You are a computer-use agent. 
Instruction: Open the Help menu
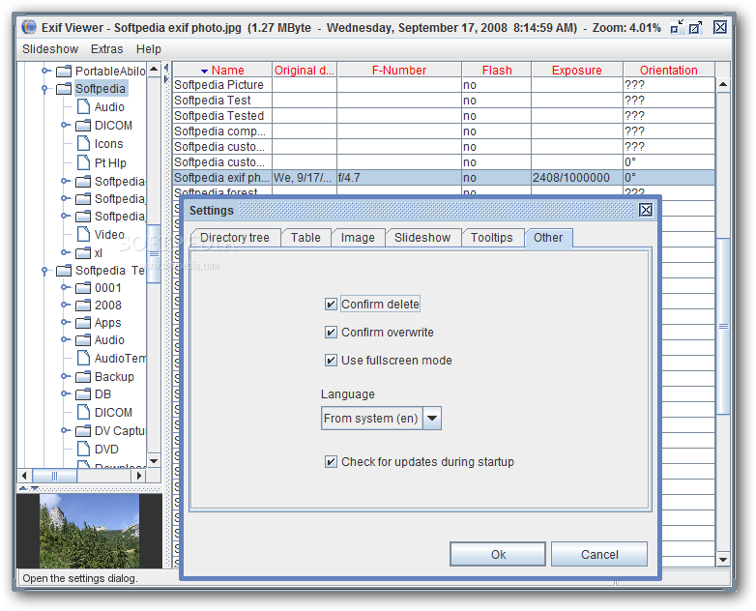(x=149, y=49)
